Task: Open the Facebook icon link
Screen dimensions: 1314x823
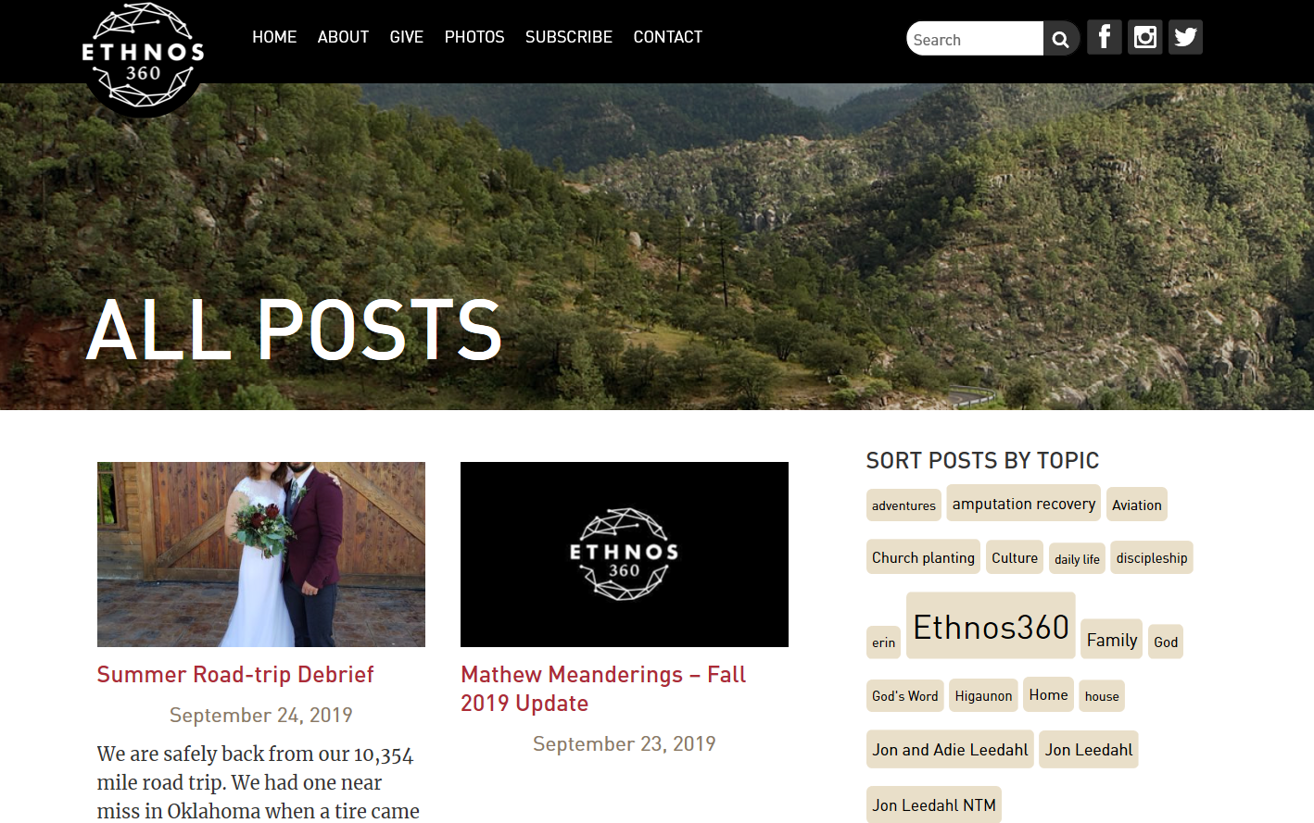Action: [x=1105, y=37]
